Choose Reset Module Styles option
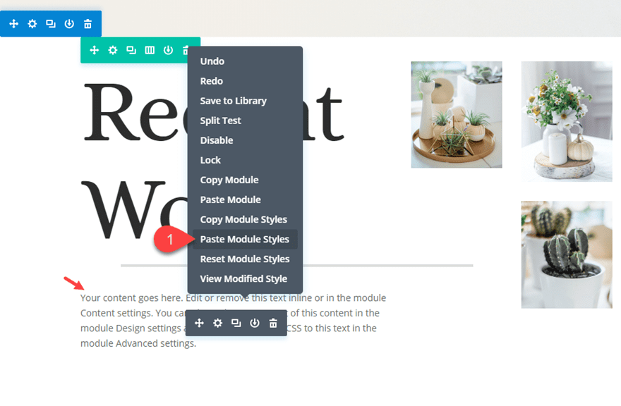The height and width of the screenshot is (406, 621). point(244,259)
